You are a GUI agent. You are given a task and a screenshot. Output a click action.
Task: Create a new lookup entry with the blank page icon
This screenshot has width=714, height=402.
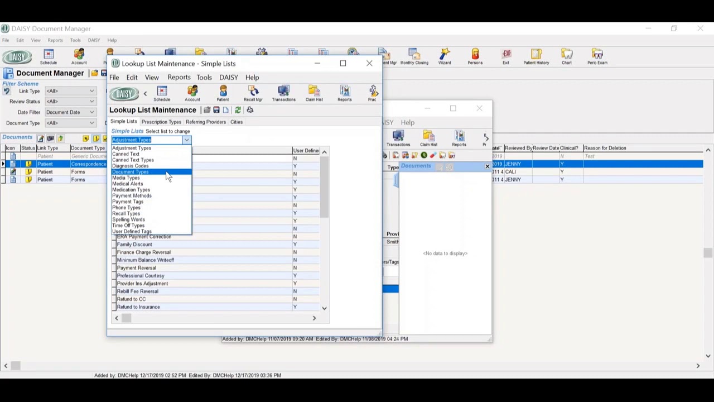pyautogui.click(x=226, y=110)
